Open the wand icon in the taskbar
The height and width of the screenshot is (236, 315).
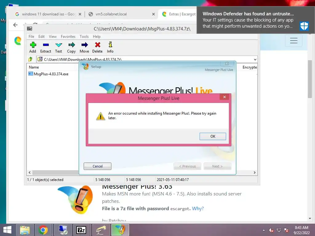pyautogui.click(x=101, y=230)
